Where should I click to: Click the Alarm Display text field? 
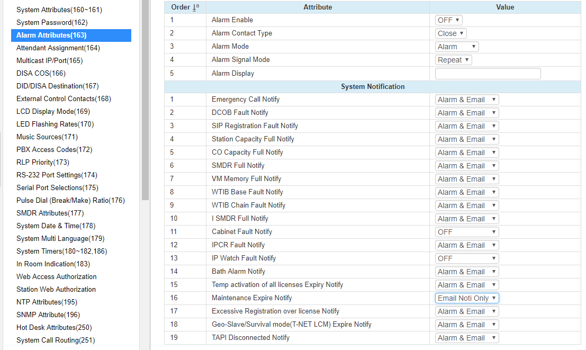(488, 74)
